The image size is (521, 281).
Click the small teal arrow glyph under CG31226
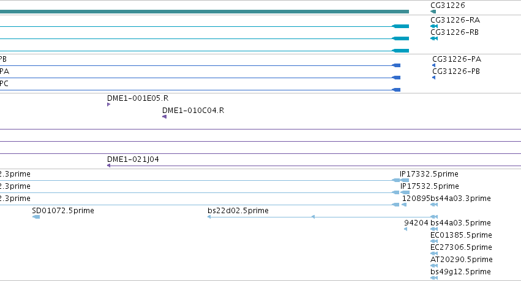pyautogui.click(x=433, y=12)
